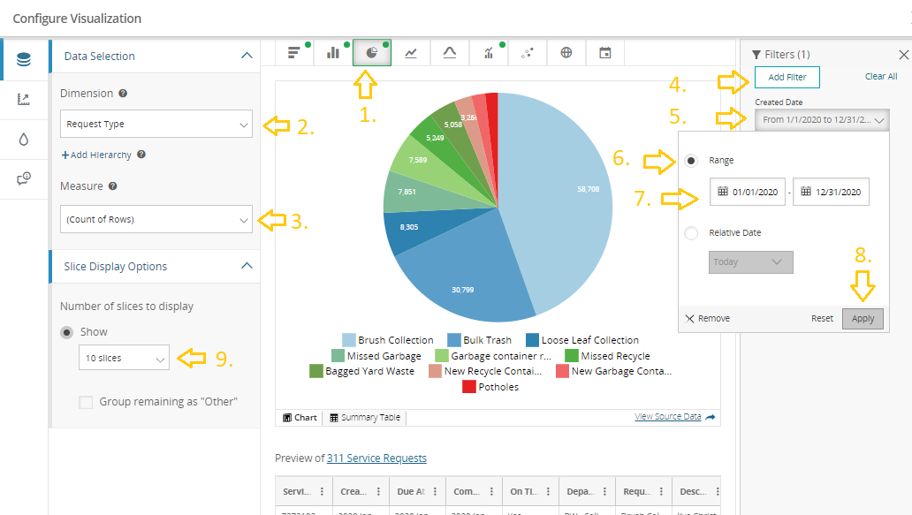Expand the Created Date filter dropdown

tap(822, 120)
